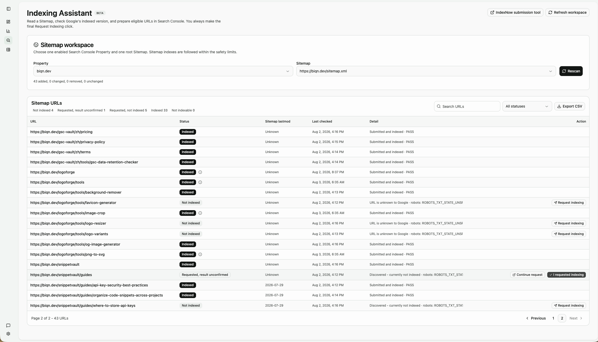Select the organize-code-snippets-across-projects URL

pyautogui.click(x=97, y=295)
